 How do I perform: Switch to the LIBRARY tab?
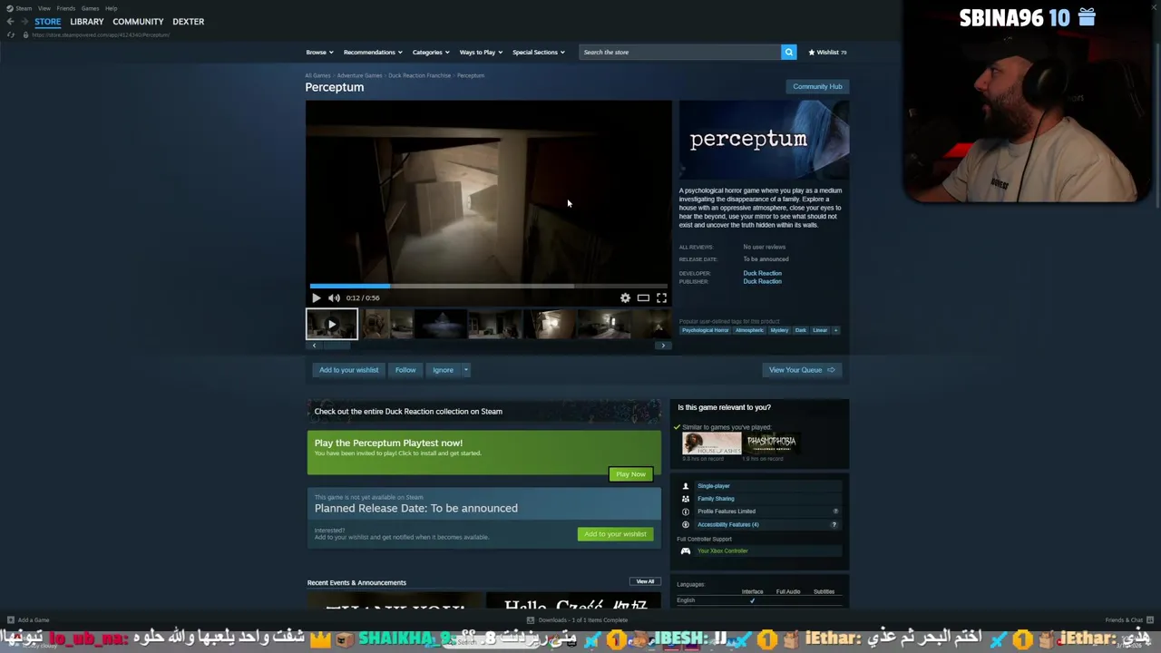87,21
